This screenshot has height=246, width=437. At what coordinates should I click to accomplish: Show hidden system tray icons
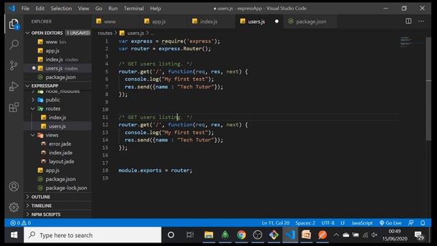point(336,235)
